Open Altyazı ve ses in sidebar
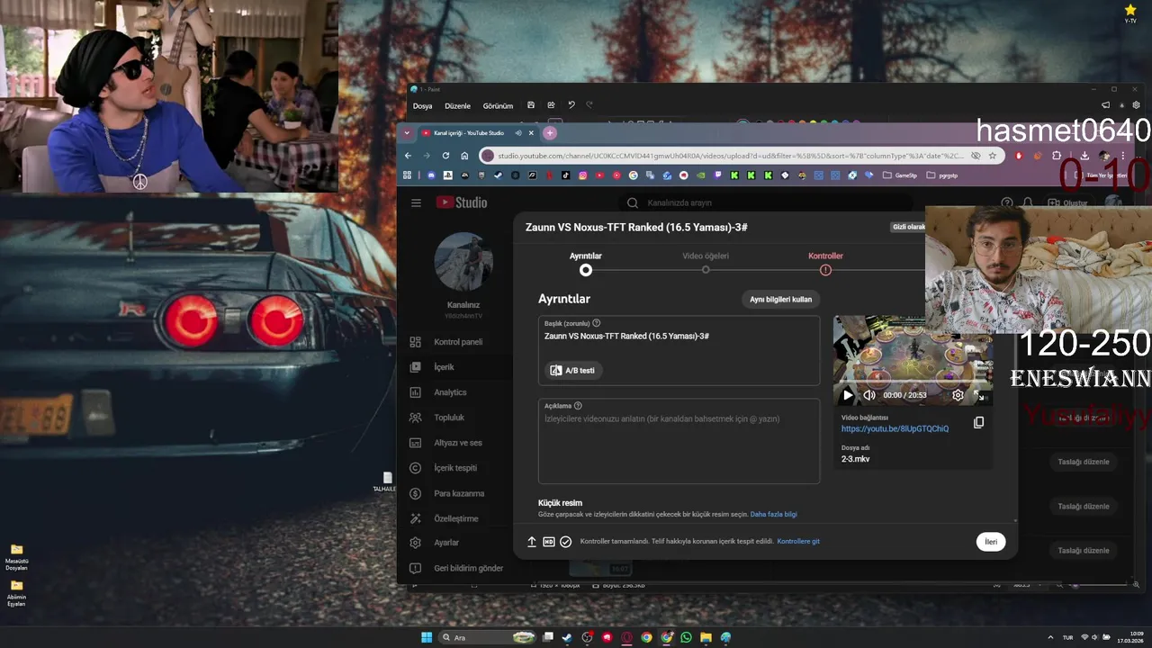This screenshot has width=1152, height=648. click(454, 443)
